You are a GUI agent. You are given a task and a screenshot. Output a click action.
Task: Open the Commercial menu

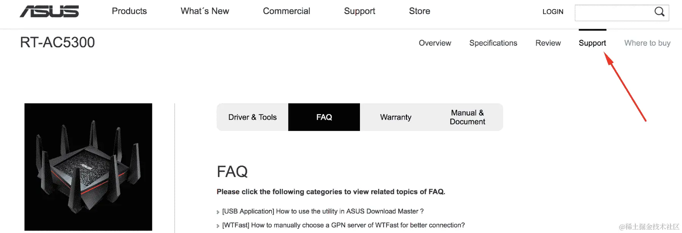tap(286, 11)
